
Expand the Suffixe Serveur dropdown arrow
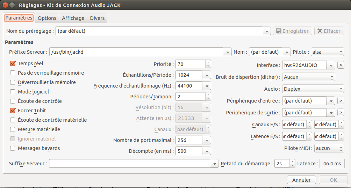(214, 164)
